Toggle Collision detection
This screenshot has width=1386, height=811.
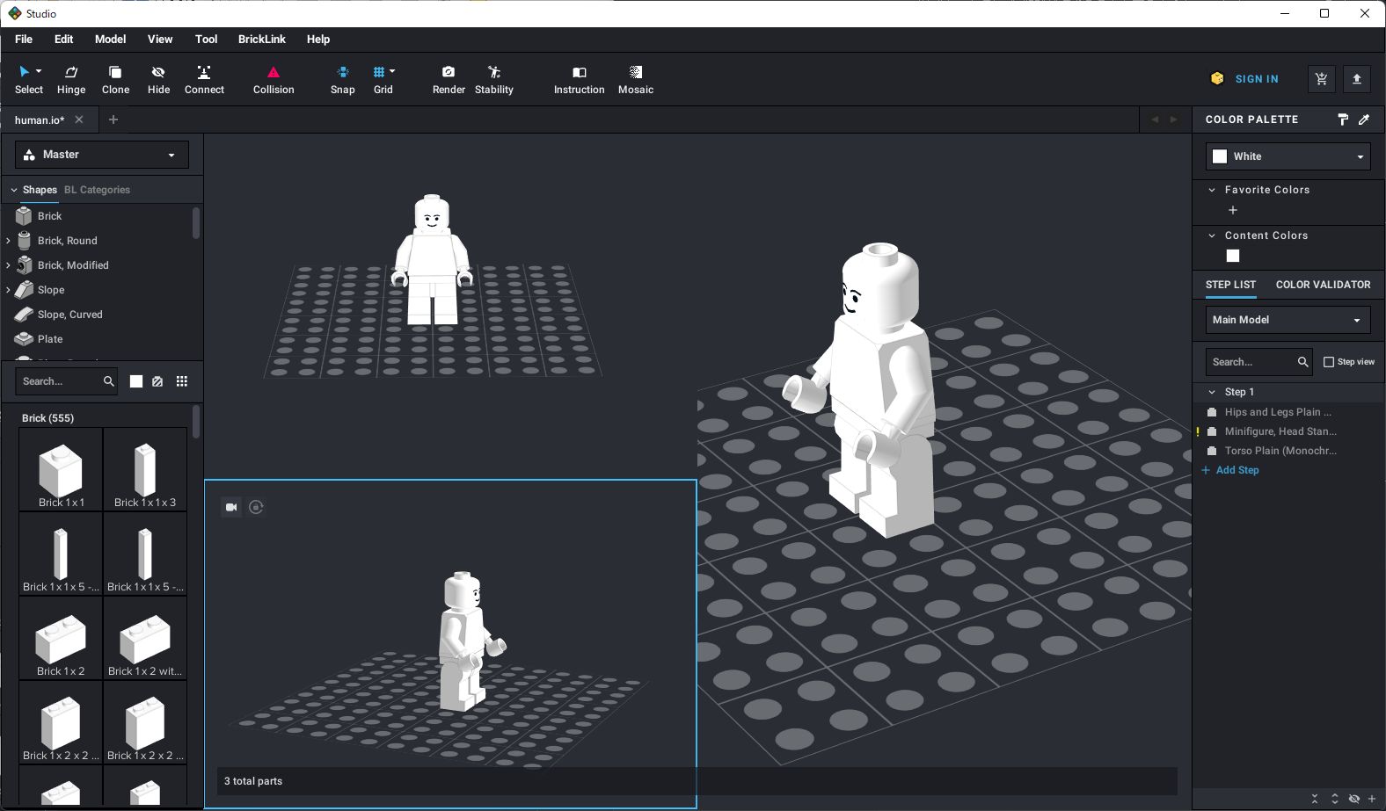pyautogui.click(x=274, y=79)
